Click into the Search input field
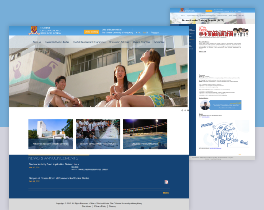This screenshot has height=210, width=264. tap(160, 33)
